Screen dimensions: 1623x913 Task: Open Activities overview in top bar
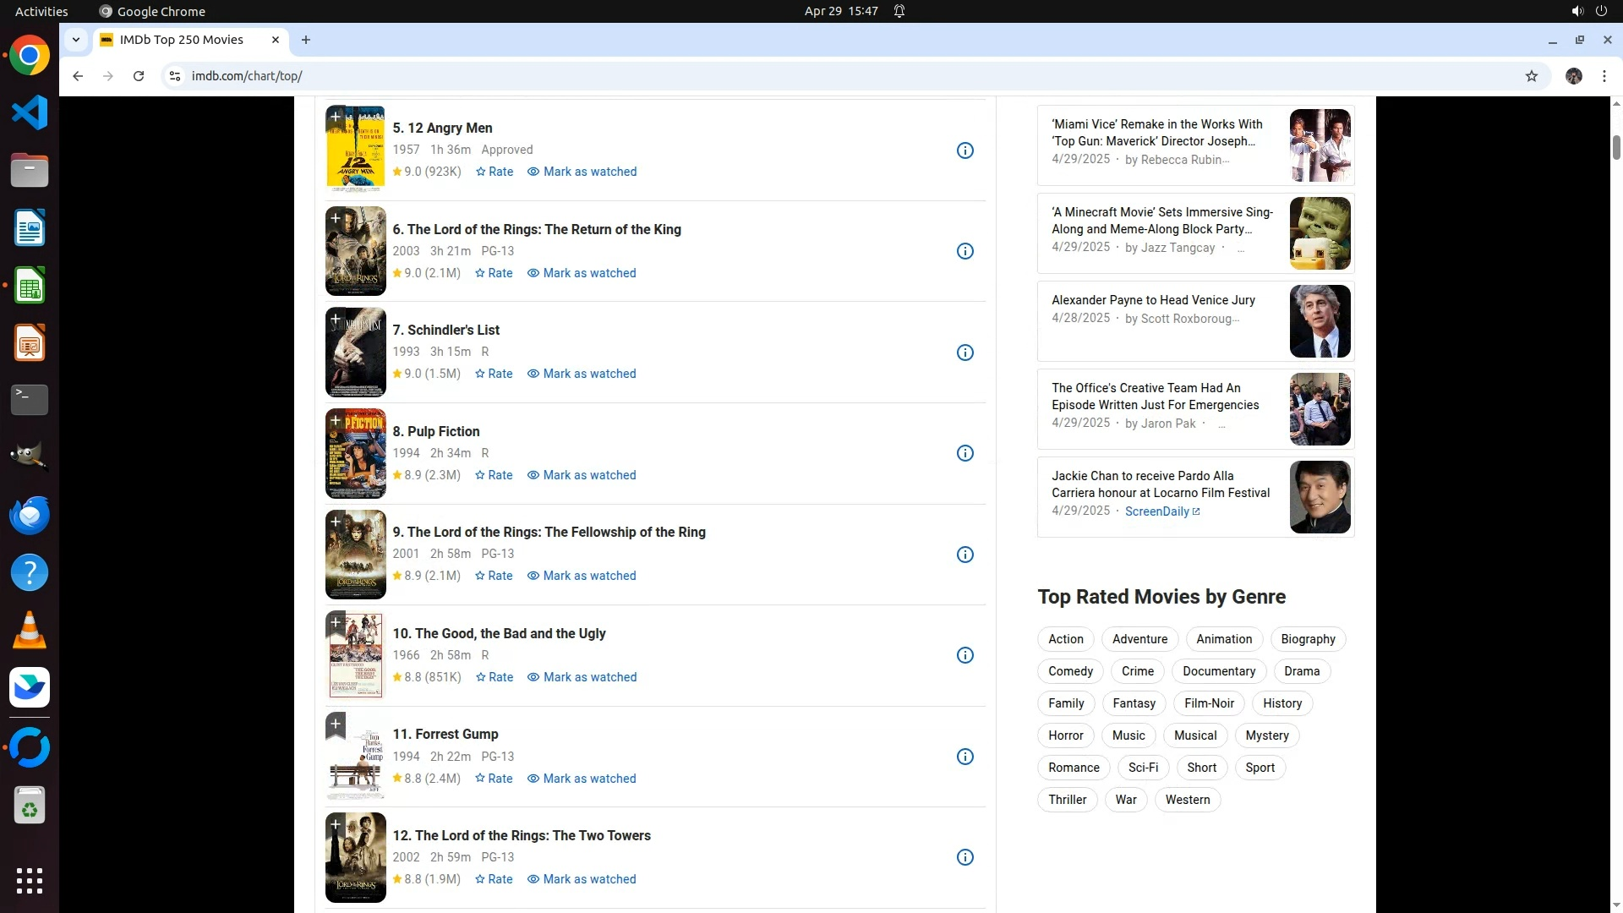point(41,11)
